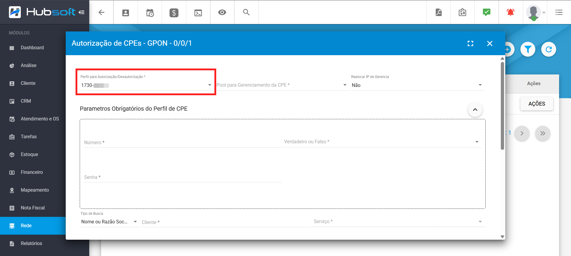Open the red alarm bell notifications

coord(511,12)
